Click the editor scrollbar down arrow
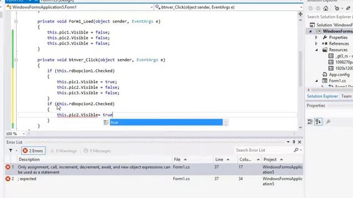This screenshot has width=353, height=198. pos(300,128)
